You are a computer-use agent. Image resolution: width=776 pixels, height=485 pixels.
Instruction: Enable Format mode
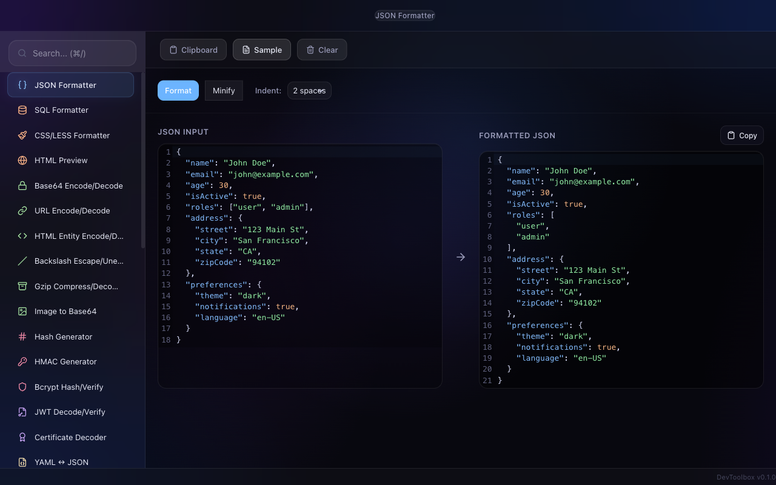click(178, 90)
